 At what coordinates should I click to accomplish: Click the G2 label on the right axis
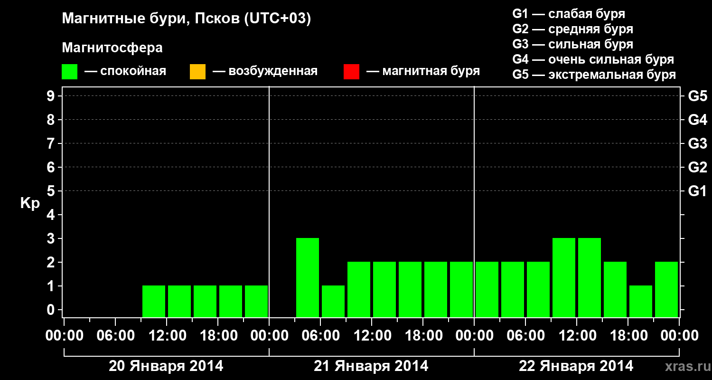(697, 167)
